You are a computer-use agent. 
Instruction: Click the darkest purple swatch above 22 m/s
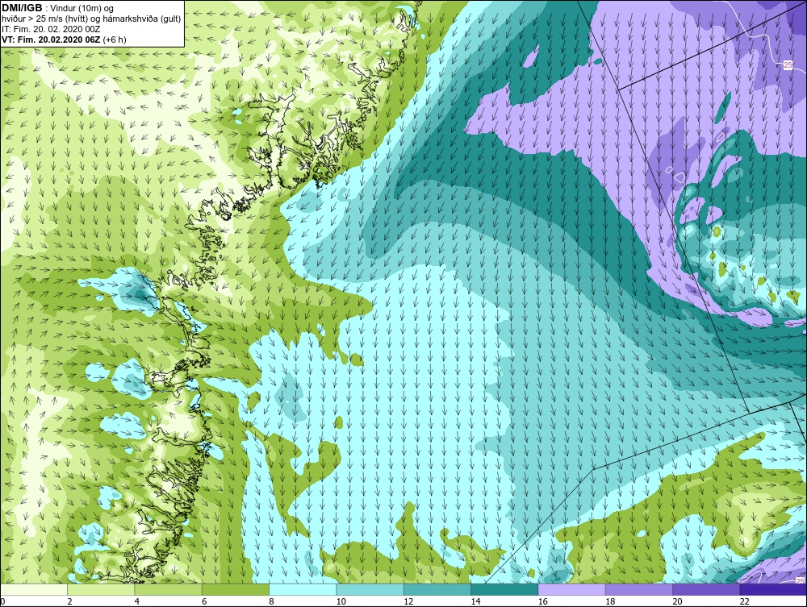[x=773, y=589]
